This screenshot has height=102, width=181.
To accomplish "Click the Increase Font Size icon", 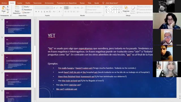I will [54, 8].
